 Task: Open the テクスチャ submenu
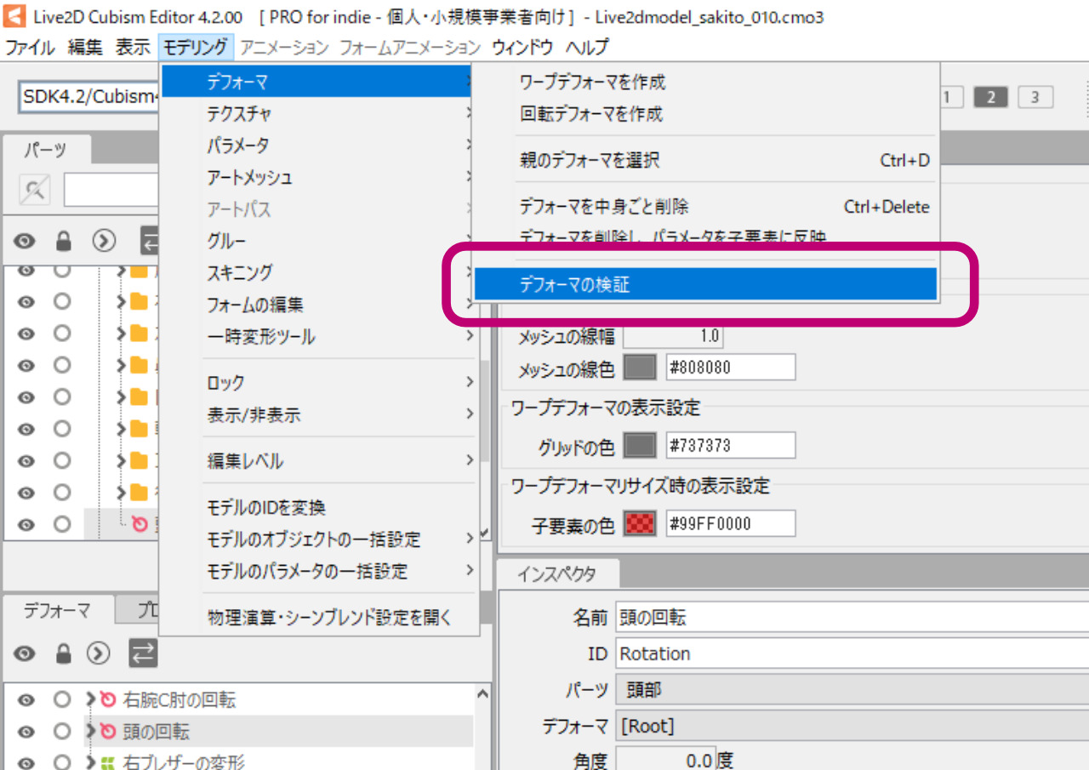tap(319, 113)
